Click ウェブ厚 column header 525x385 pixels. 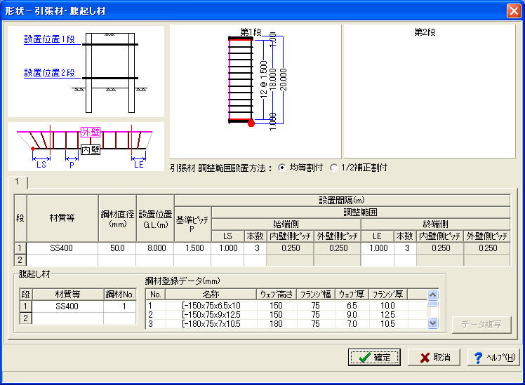click(x=352, y=295)
